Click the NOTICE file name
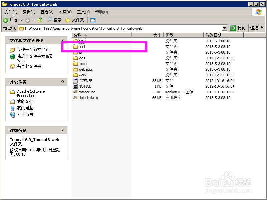The height and width of the screenshot is (200, 267). coord(85,86)
